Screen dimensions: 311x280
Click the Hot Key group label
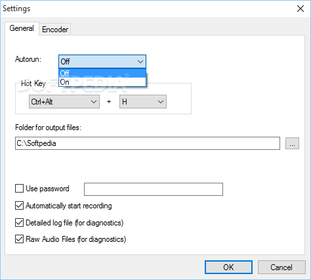[33, 83]
